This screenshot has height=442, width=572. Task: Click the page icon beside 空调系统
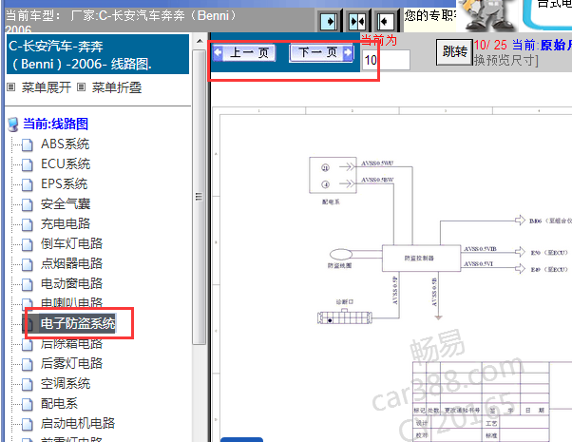28,384
